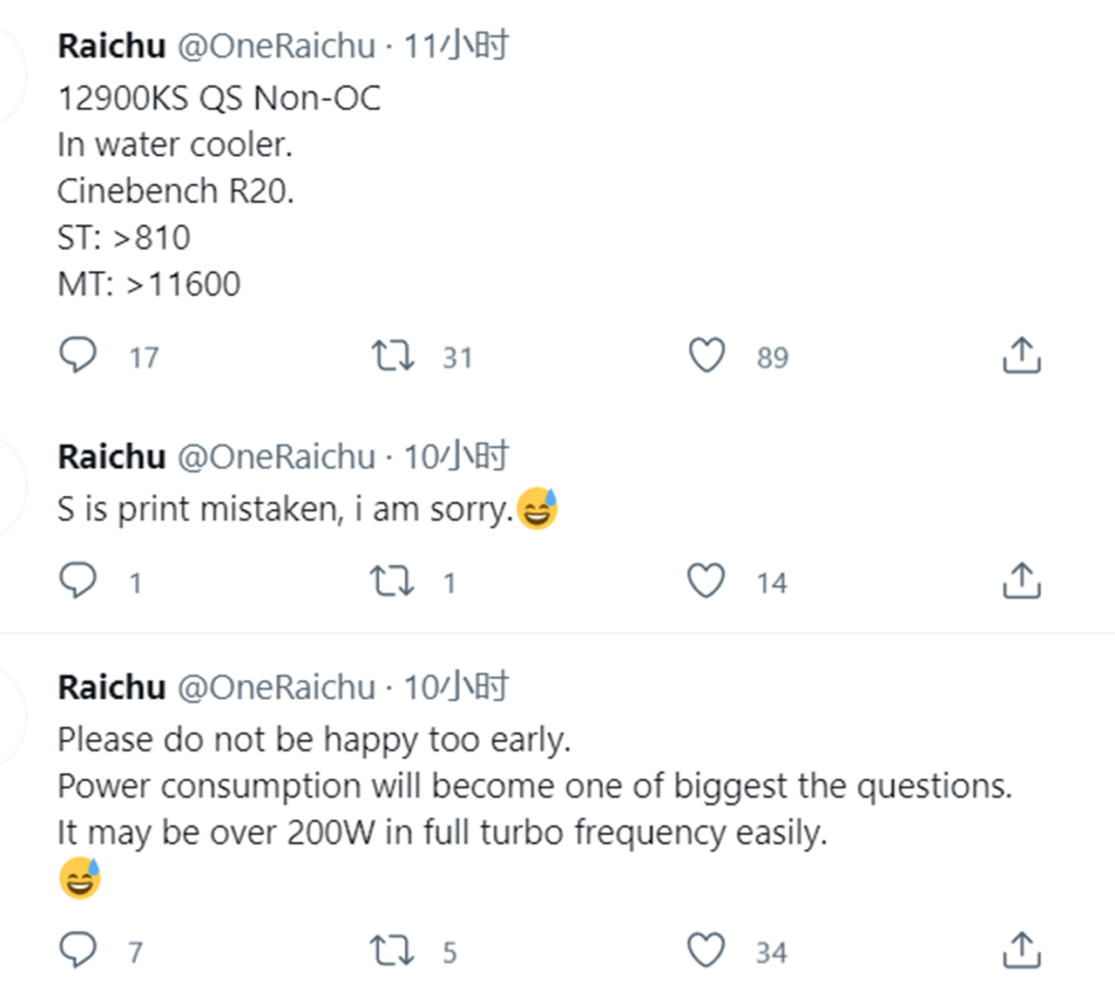Open the second tweet's 10小时 timestamp
Image resolution: width=1115 pixels, height=991 pixels.
456,457
